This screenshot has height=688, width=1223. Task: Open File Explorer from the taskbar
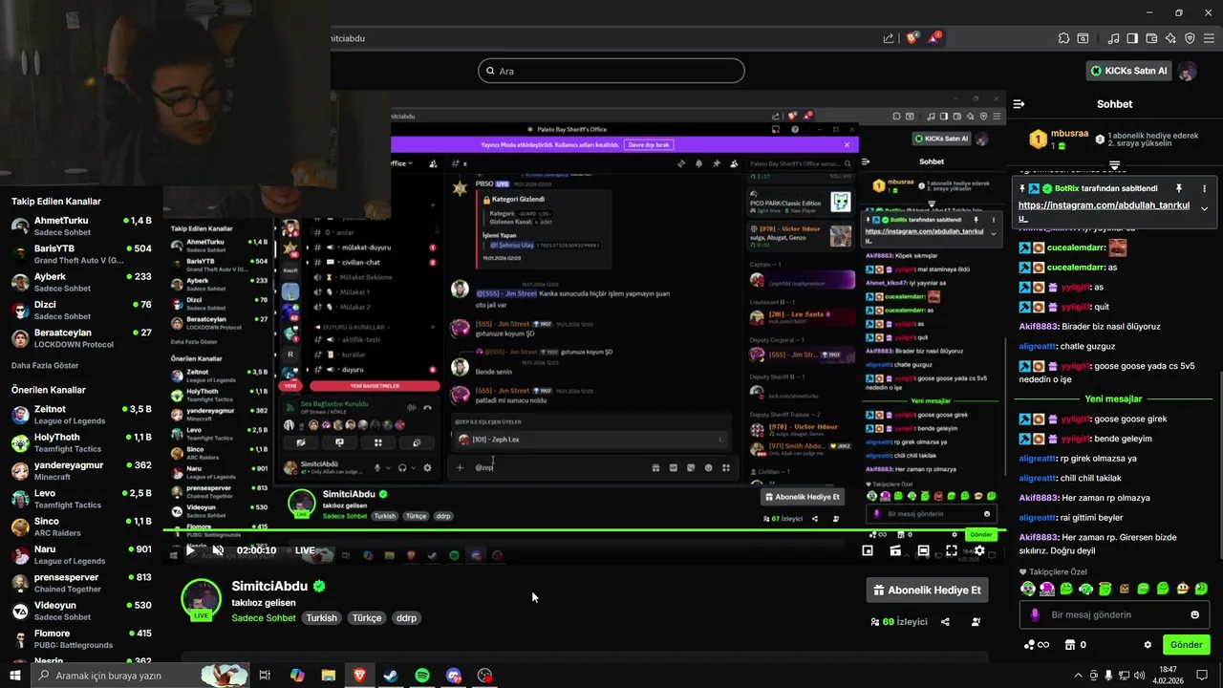pos(328,676)
